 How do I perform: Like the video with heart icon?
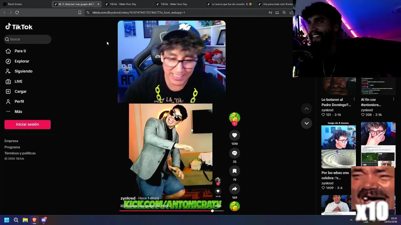coord(234,135)
